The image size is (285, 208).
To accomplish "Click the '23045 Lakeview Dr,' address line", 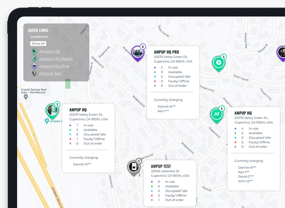I will 165,171.
